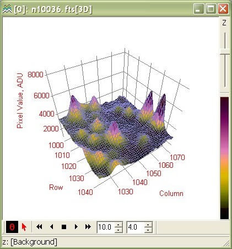Image resolution: width=232 pixels, height=249 pixels.
Task: Click the Z axis slider thumb
Action: tap(225, 51)
